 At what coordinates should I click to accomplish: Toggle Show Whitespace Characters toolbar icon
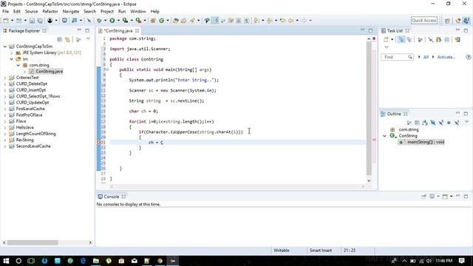[246, 21]
